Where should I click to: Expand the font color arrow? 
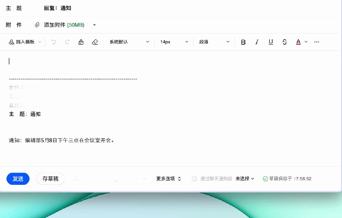306,42
